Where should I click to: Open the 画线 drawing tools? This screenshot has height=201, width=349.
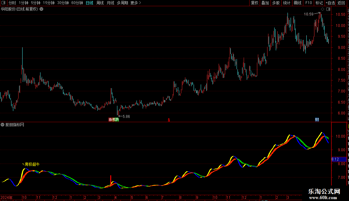point(297,3)
